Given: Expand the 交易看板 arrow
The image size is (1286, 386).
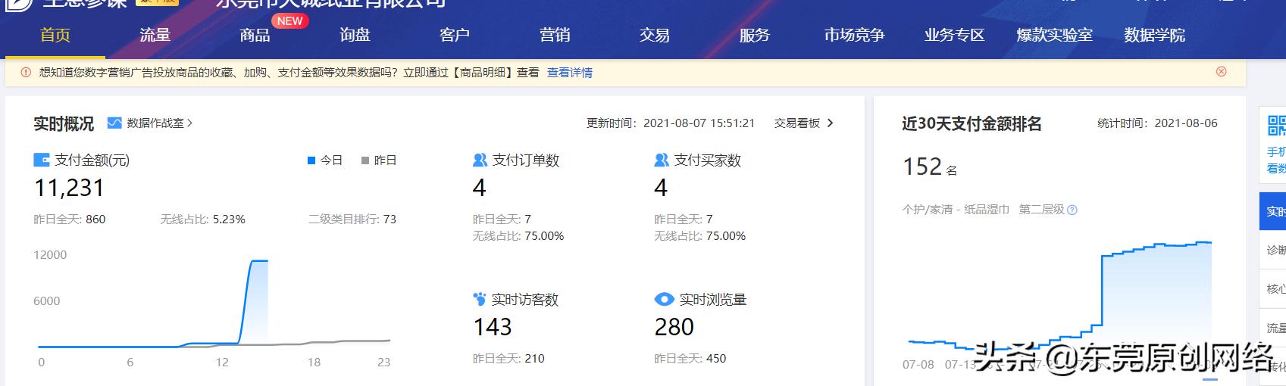Looking at the screenshot, I should [x=830, y=123].
